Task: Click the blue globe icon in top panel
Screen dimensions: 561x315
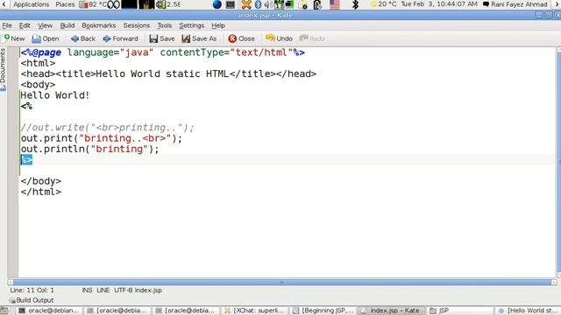Action: point(217,4)
